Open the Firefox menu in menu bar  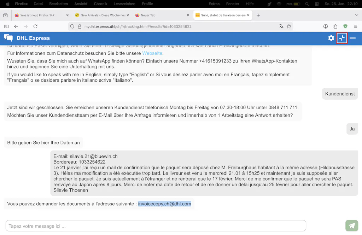(x=21, y=4)
